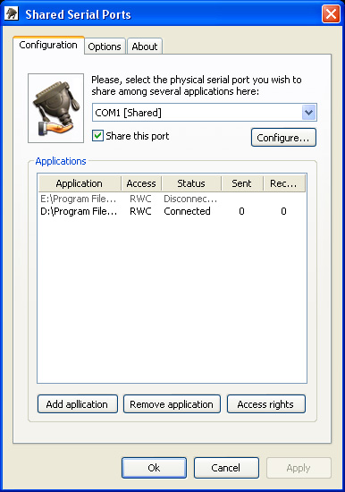Sort by the Status column header
Viewport: 345px width, 492px height.
pos(191,183)
